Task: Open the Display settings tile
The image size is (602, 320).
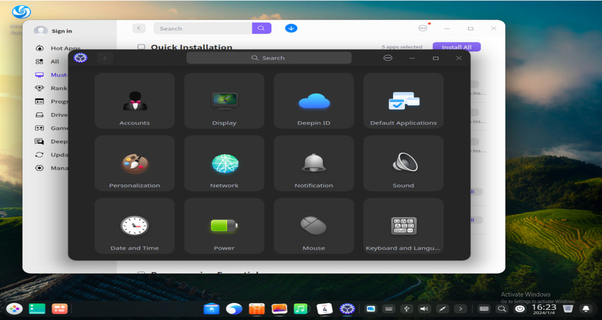Action: [x=224, y=101]
